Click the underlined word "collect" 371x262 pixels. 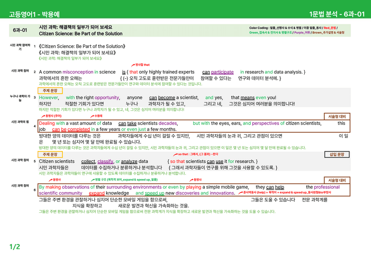pos(88,161)
